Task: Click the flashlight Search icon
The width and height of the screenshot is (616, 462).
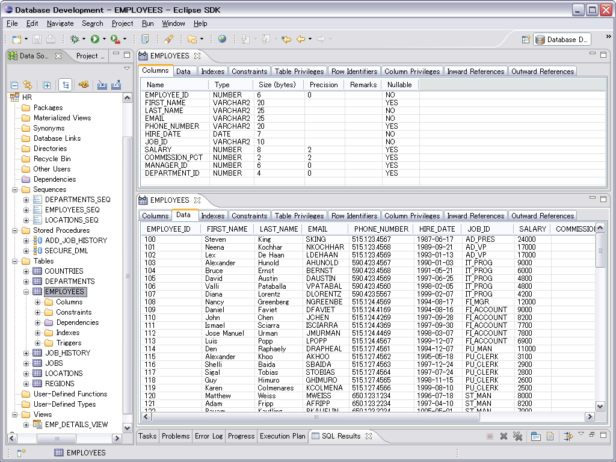Action: 168,39
